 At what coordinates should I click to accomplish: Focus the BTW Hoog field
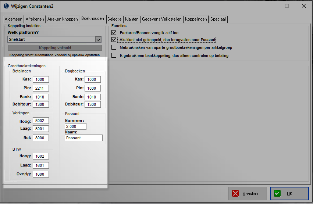(40, 156)
